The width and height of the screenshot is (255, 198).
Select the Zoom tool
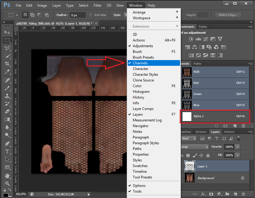tap(7, 184)
